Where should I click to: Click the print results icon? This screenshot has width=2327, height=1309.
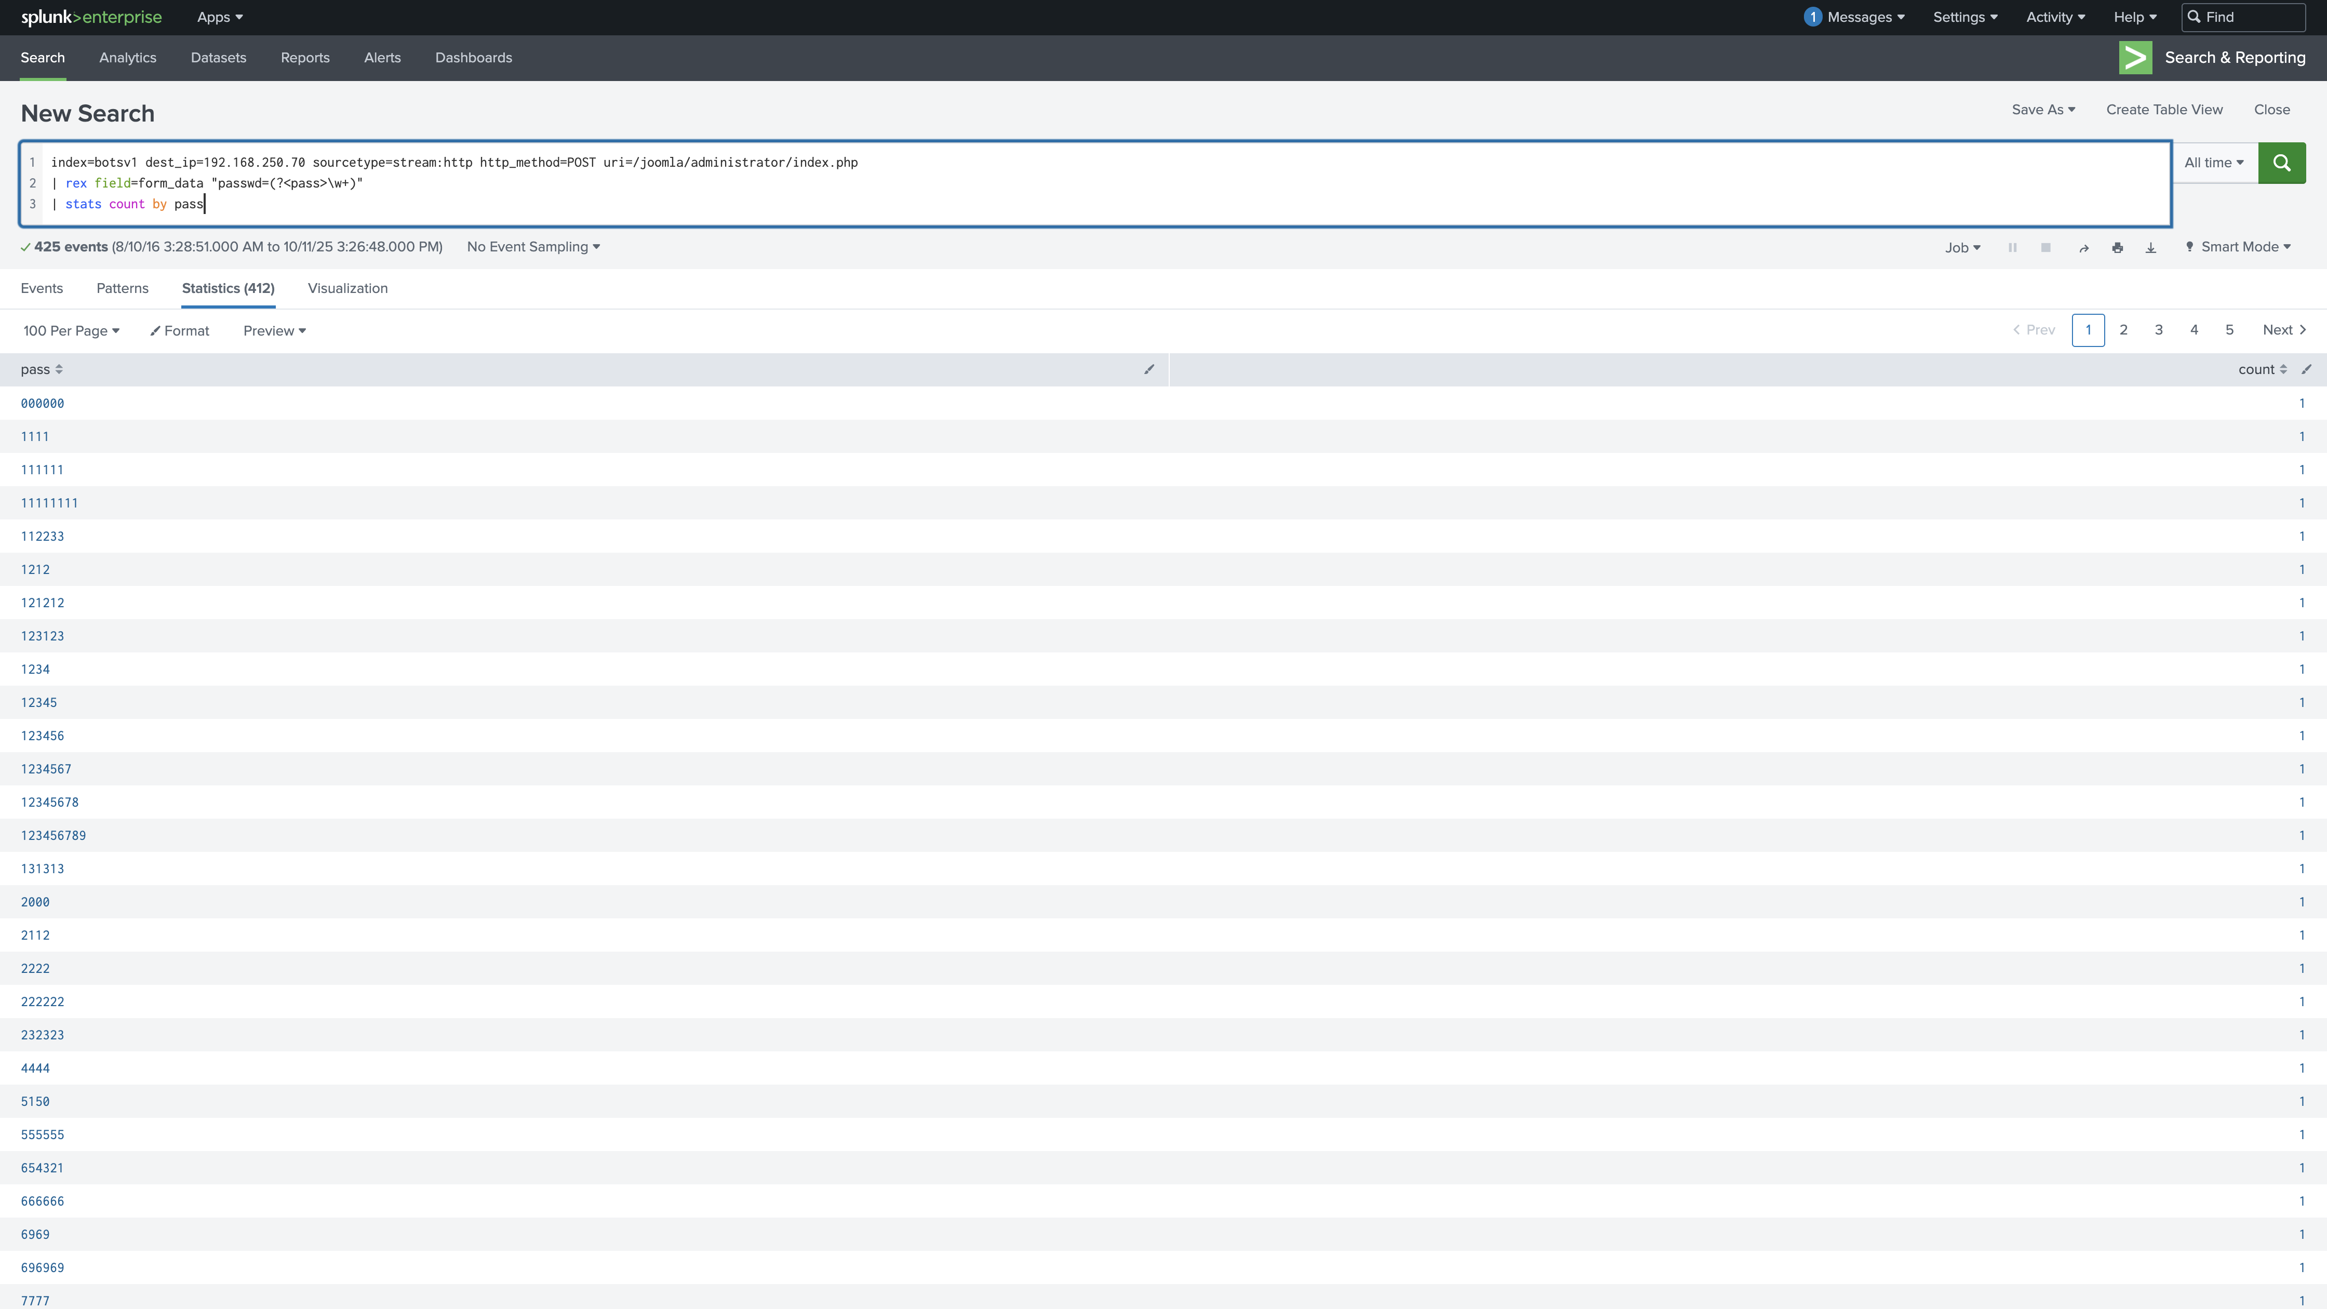(2117, 248)
